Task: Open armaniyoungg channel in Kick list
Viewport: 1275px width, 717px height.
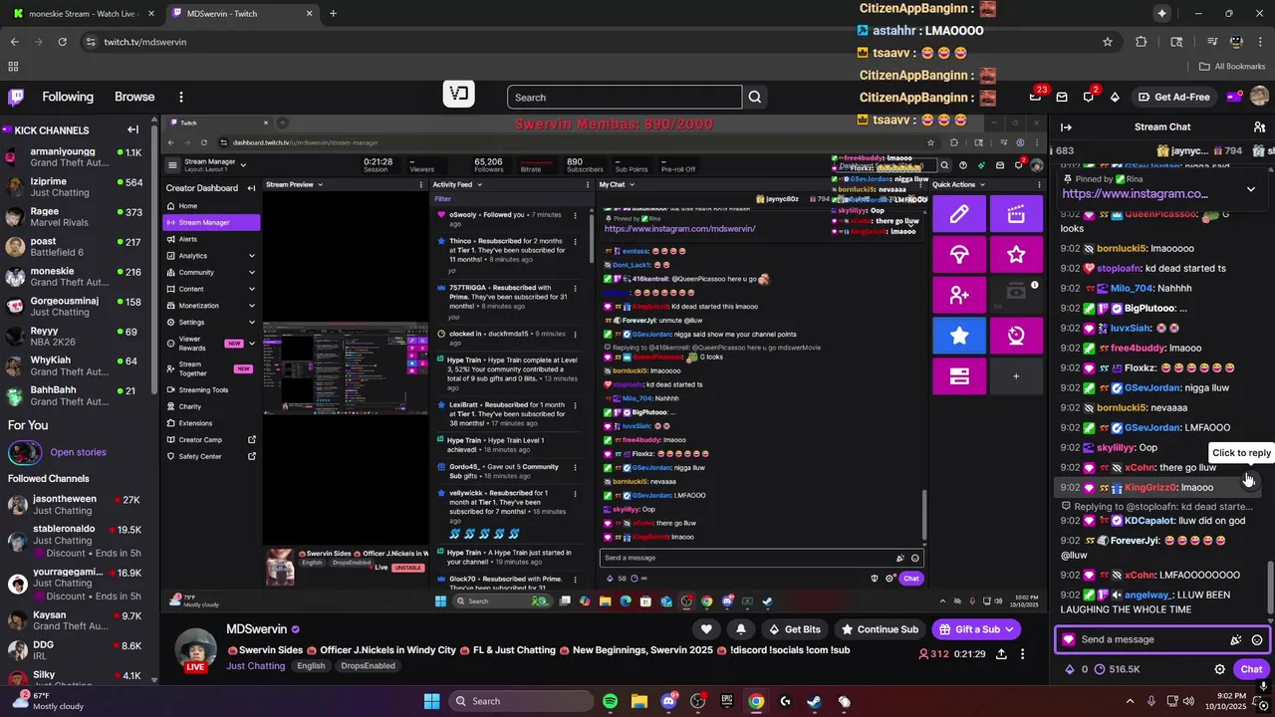Action: [x=78, y=156]
